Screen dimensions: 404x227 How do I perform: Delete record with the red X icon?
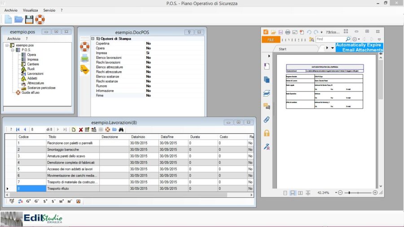81,130
